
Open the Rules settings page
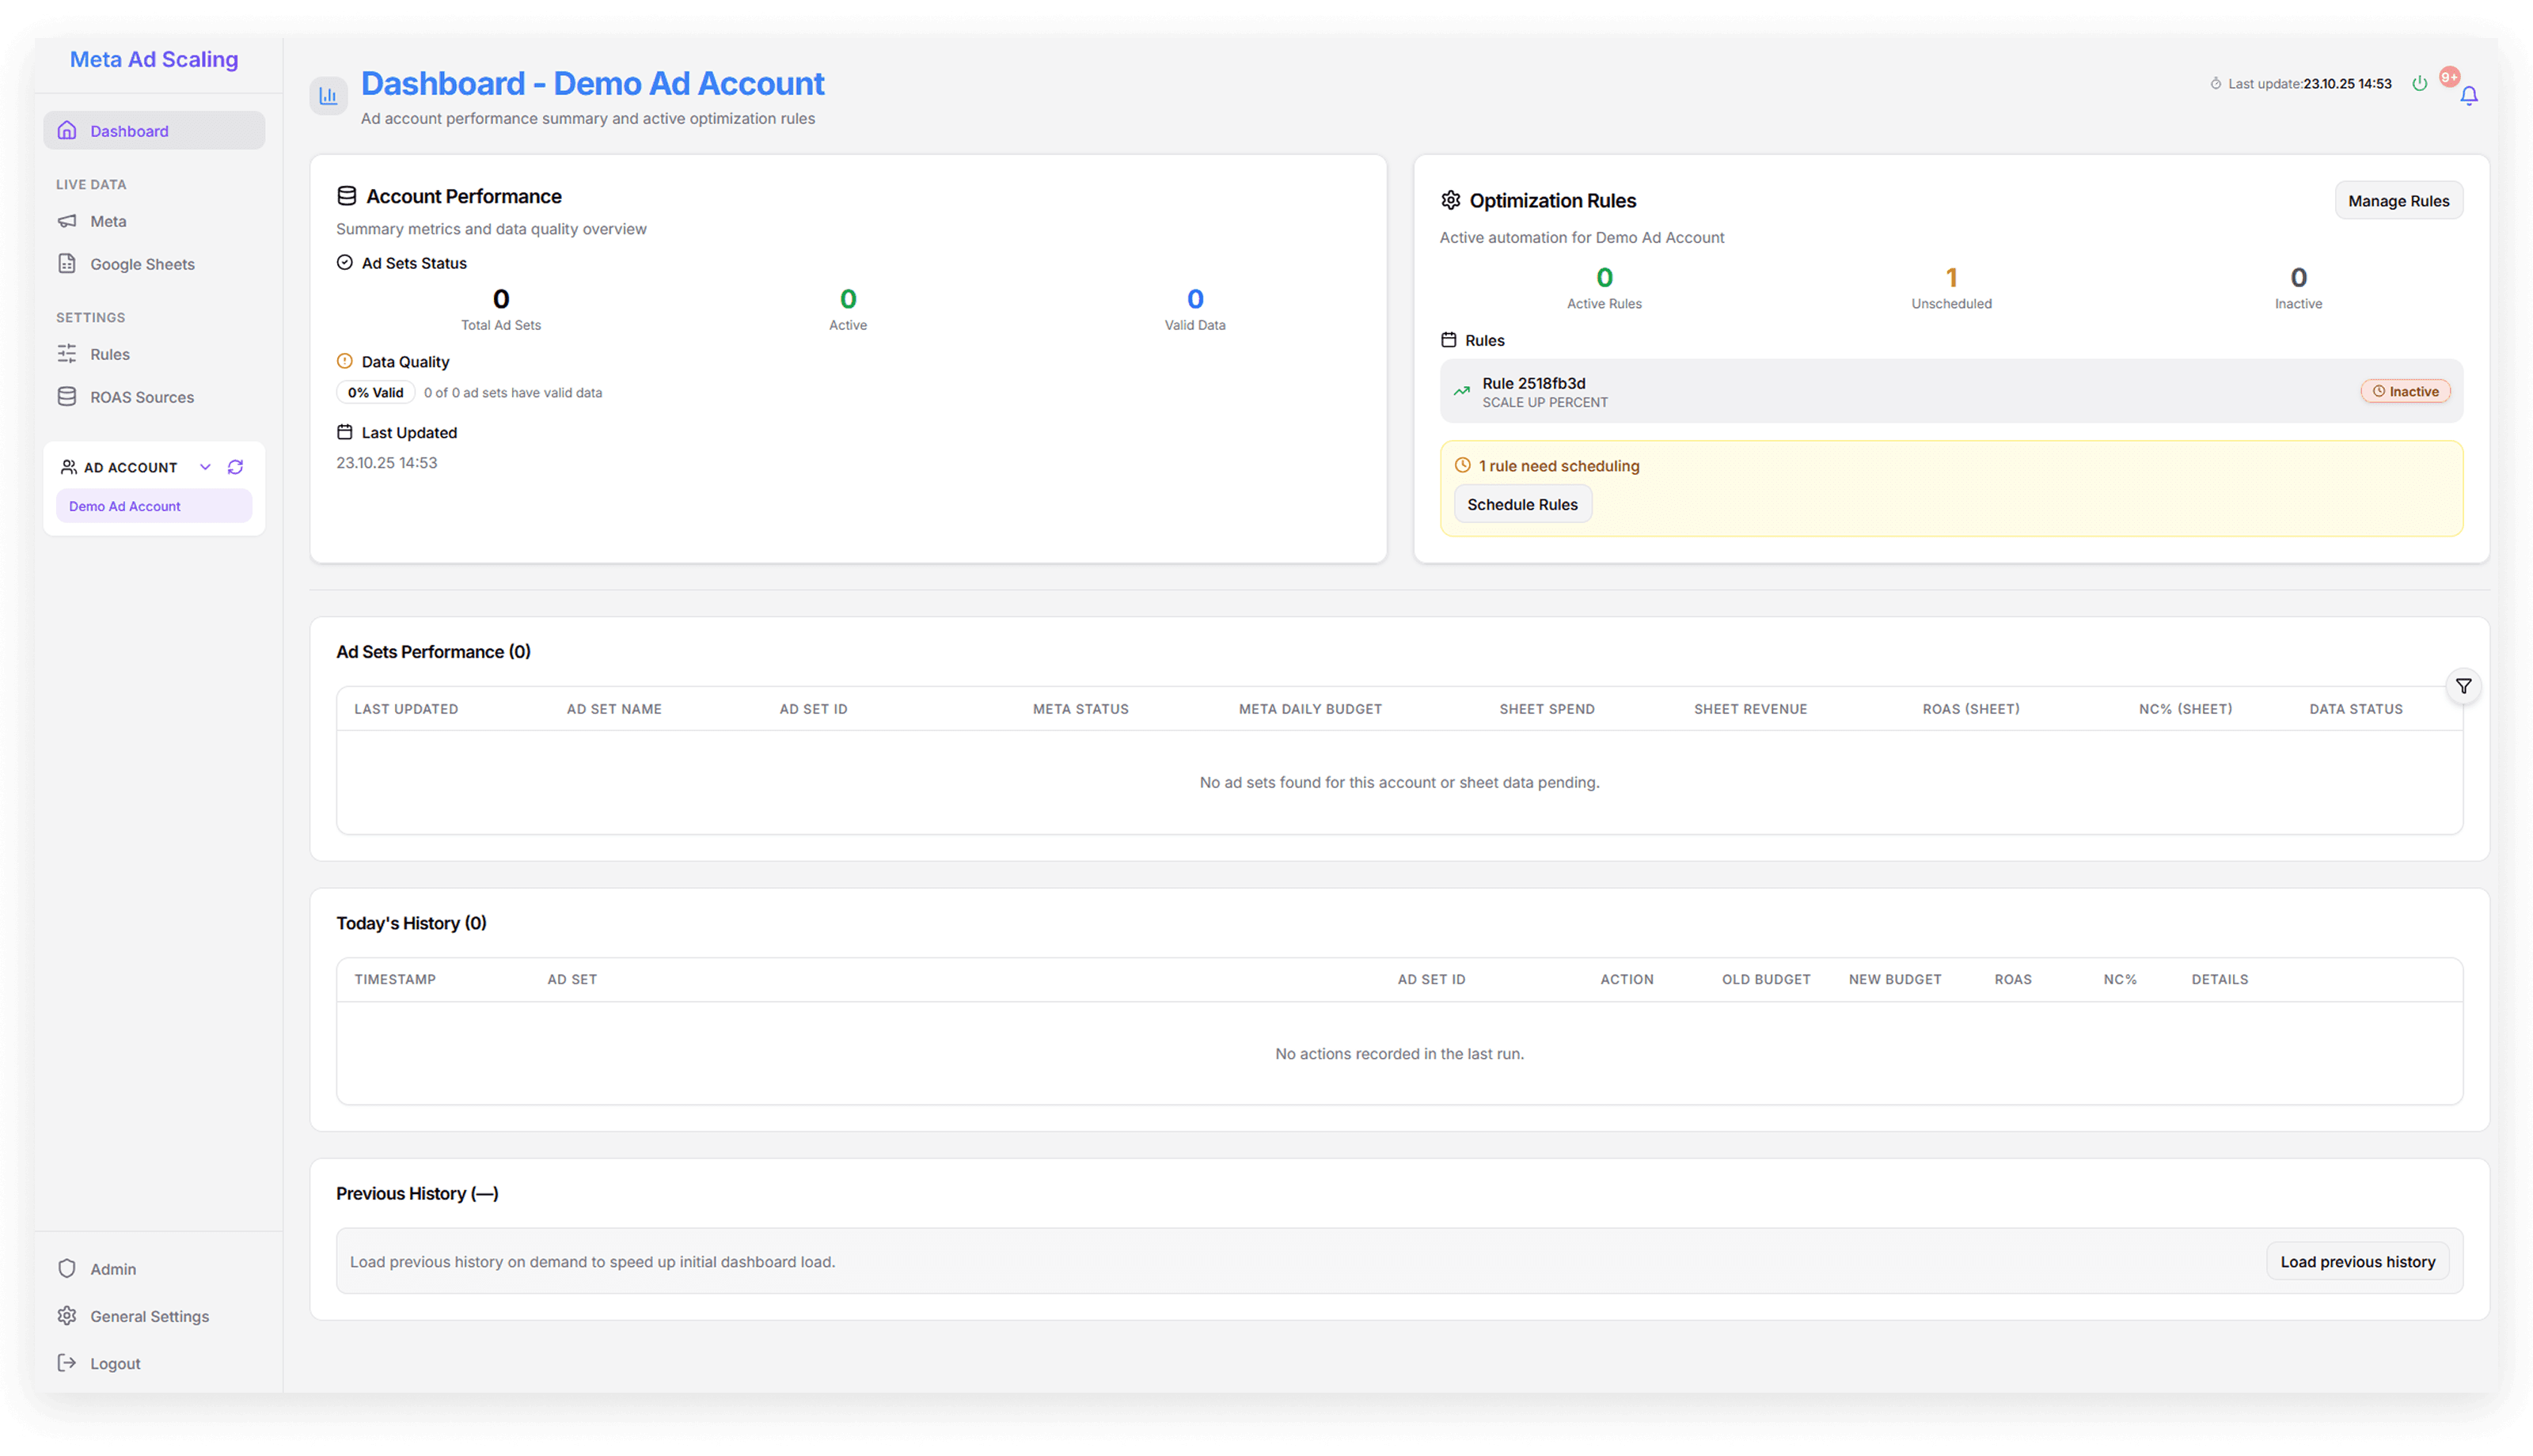110,353
